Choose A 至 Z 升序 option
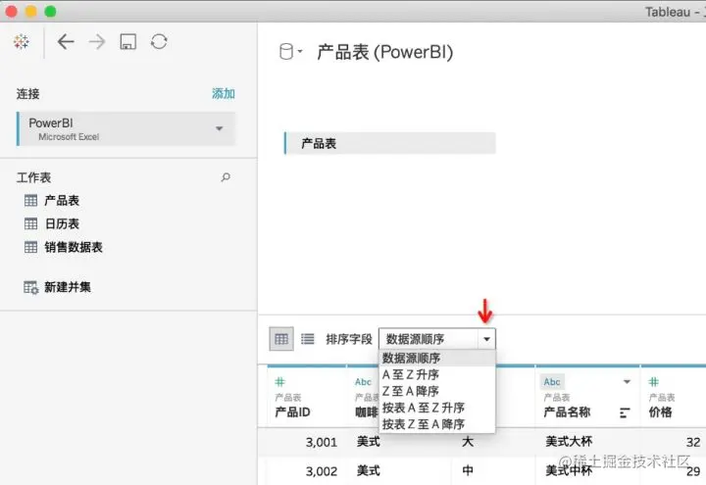Image resolution: width=706 pixels, height=485 pixels. [437, 374]
